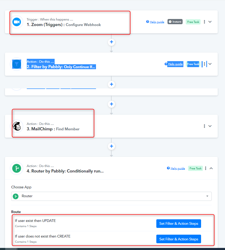Set Filter & Action Steps for CREATE route

click(178, 239)
